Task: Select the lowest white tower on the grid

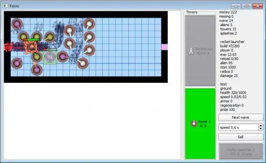Action: (x=83, y=63)
